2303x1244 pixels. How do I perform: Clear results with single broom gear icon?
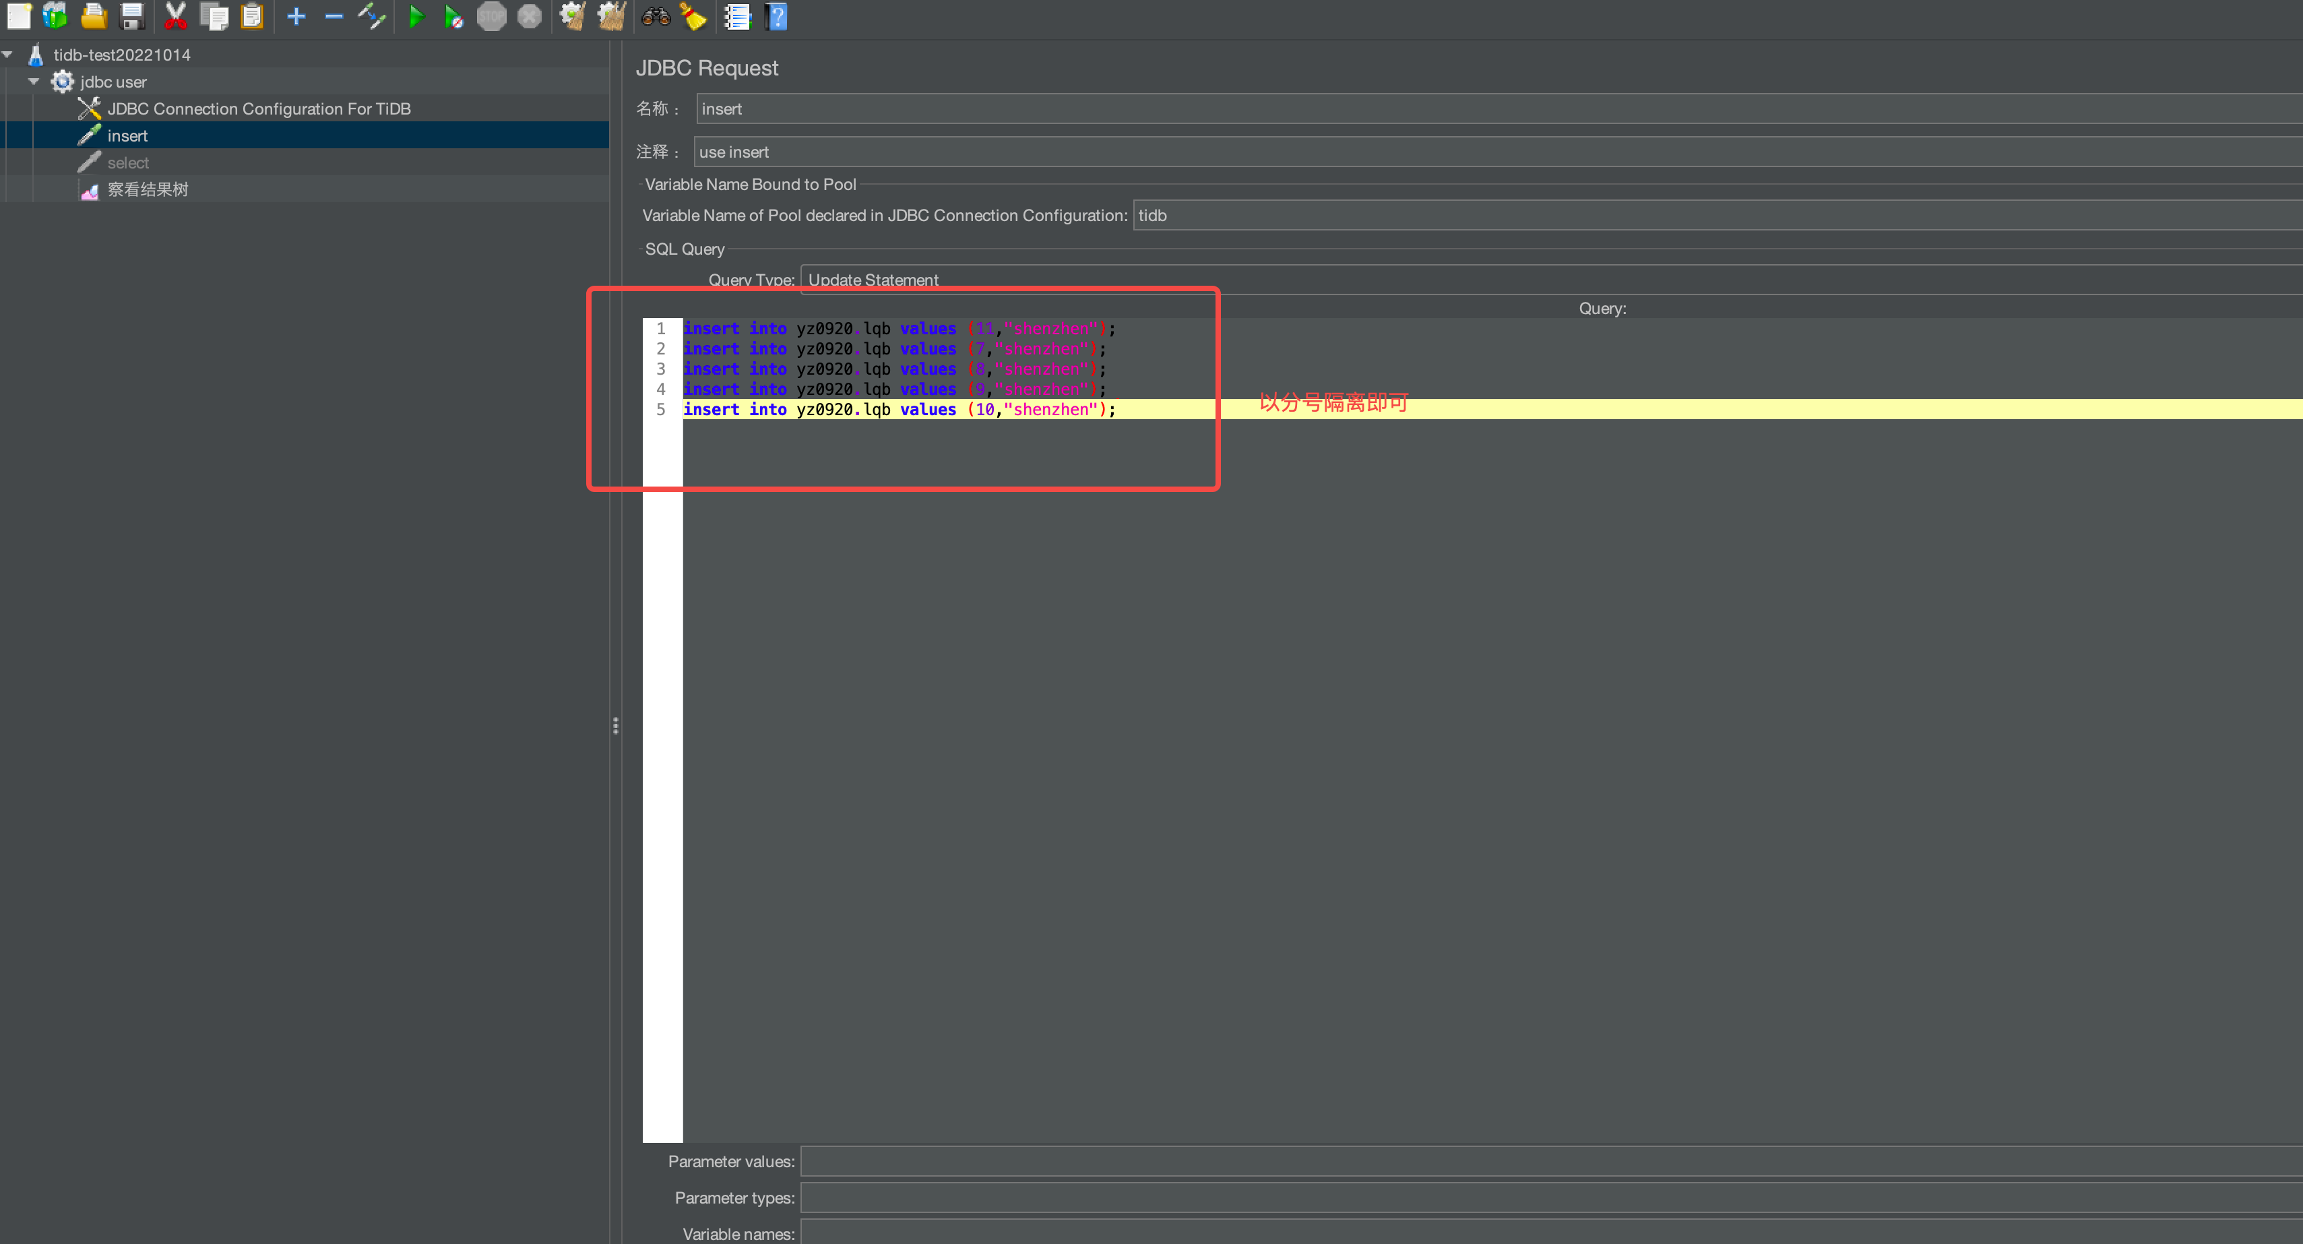coord(573,15)
